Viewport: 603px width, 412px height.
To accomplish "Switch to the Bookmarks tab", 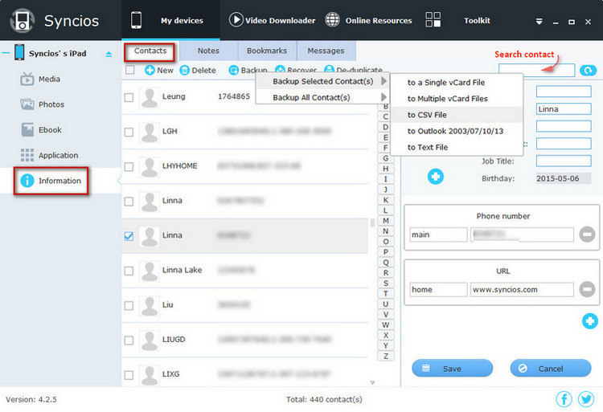I will 267,51.
